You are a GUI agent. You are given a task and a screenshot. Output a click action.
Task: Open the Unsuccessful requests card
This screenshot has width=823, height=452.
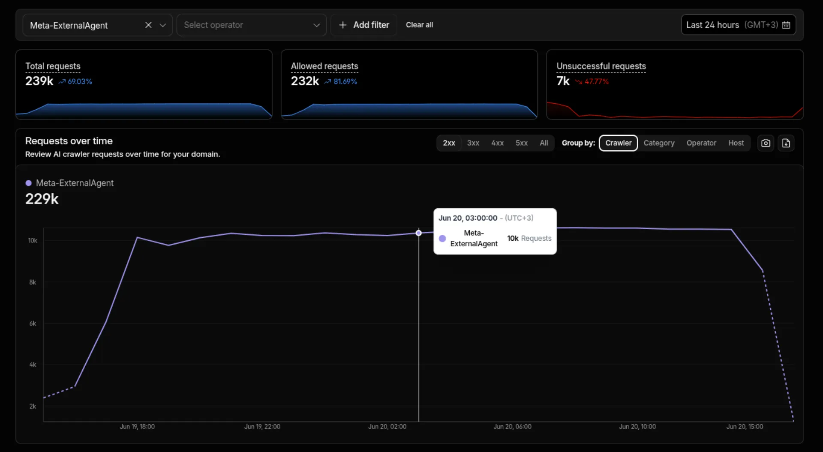click(675, 84)
